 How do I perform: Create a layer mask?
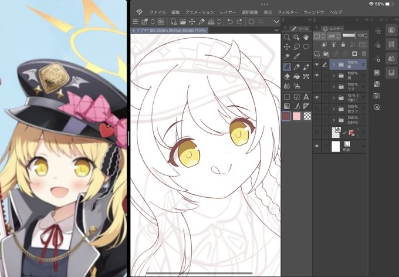tap(354, 54)
